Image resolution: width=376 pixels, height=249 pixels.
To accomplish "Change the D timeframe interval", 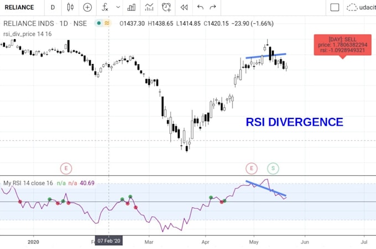I will click(53, 7).
